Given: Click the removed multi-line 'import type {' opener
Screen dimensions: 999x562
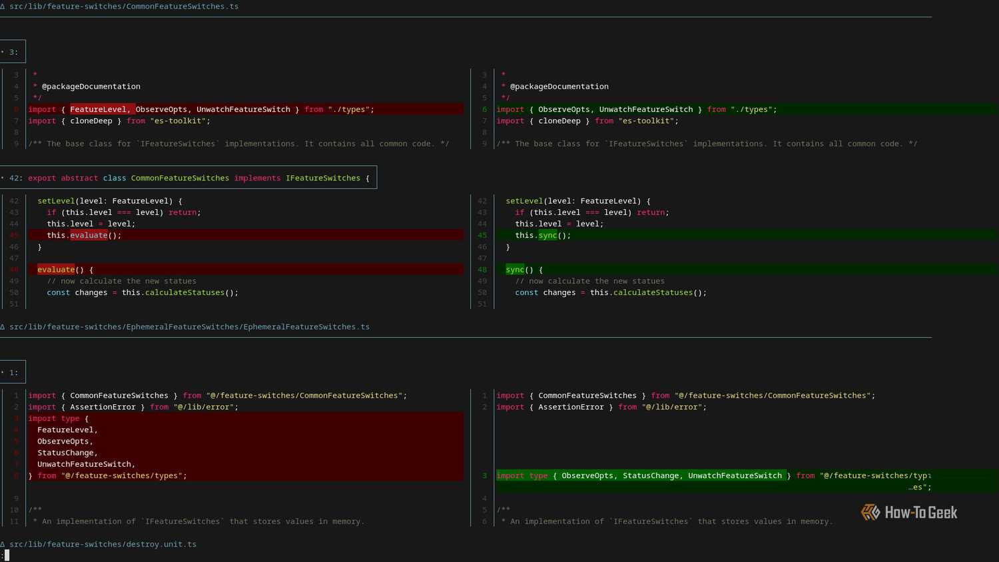Looking at the screenshot, I should tap(246, 418).
